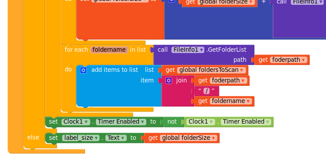This screenshot has width=326, height=160.
Task: Open the mutator gear on add items to list
Action: coord(83,70)
